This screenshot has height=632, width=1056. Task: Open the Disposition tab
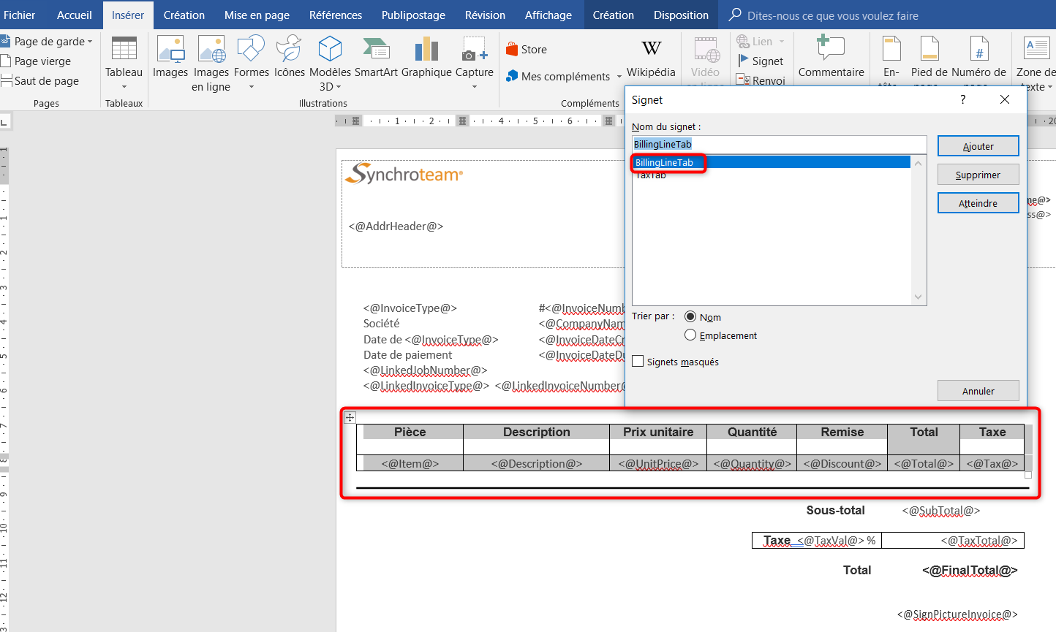tap(681, 15)
